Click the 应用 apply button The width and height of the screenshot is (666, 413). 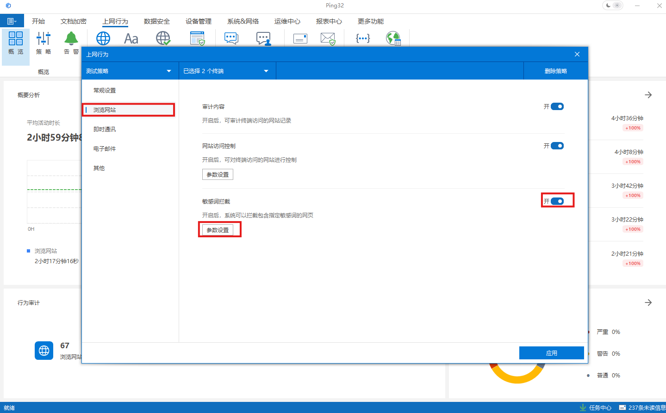coord(551,352)
